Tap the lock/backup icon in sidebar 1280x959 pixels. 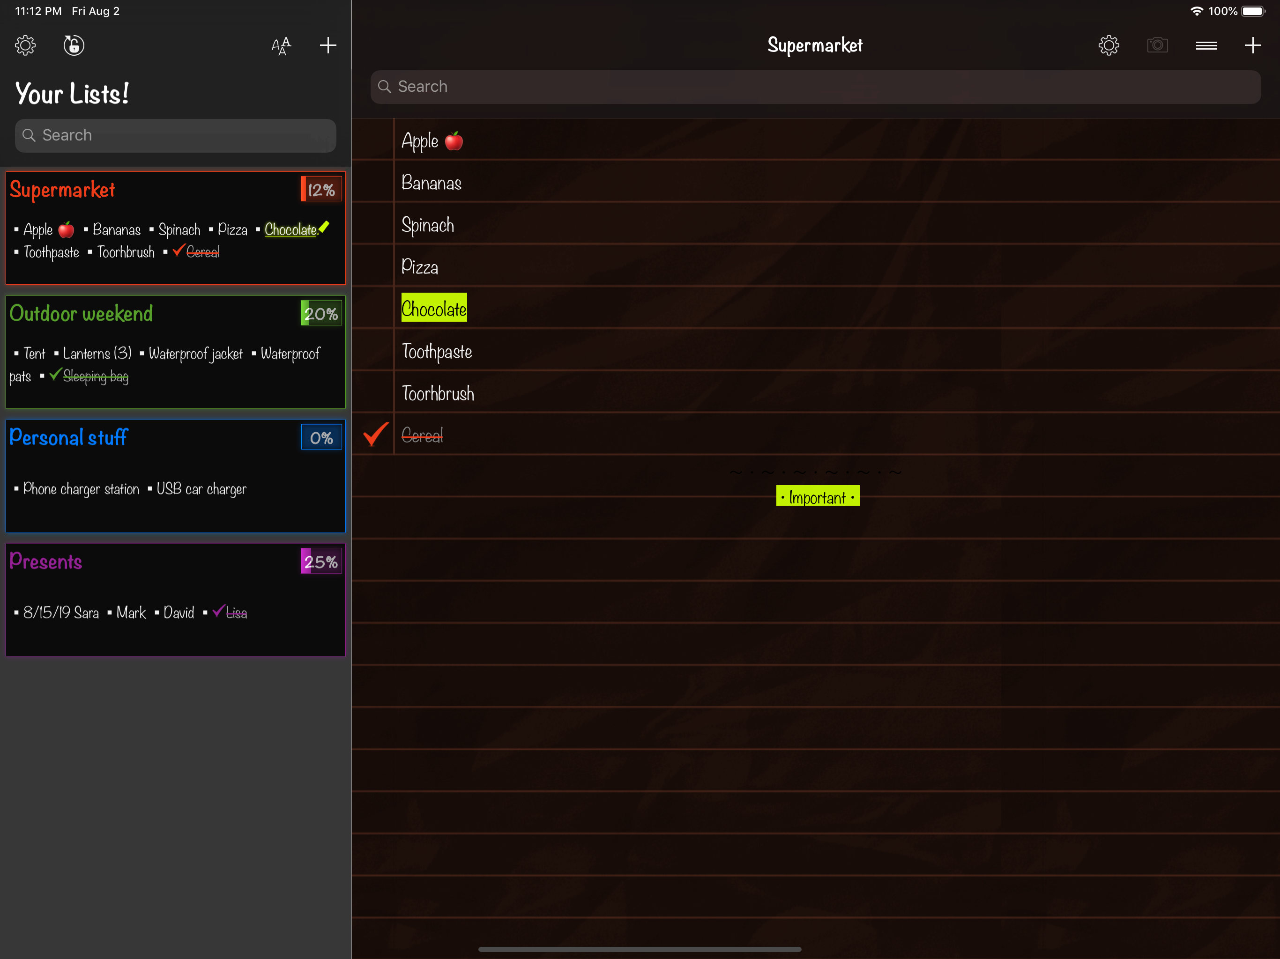click(74, 45)
